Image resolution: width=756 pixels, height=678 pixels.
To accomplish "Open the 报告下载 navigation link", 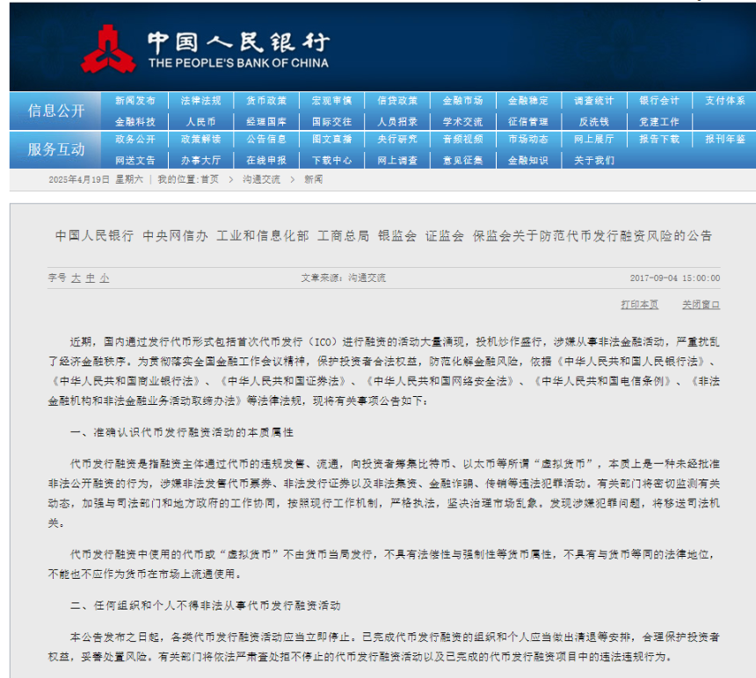I will tap(659, 139).
